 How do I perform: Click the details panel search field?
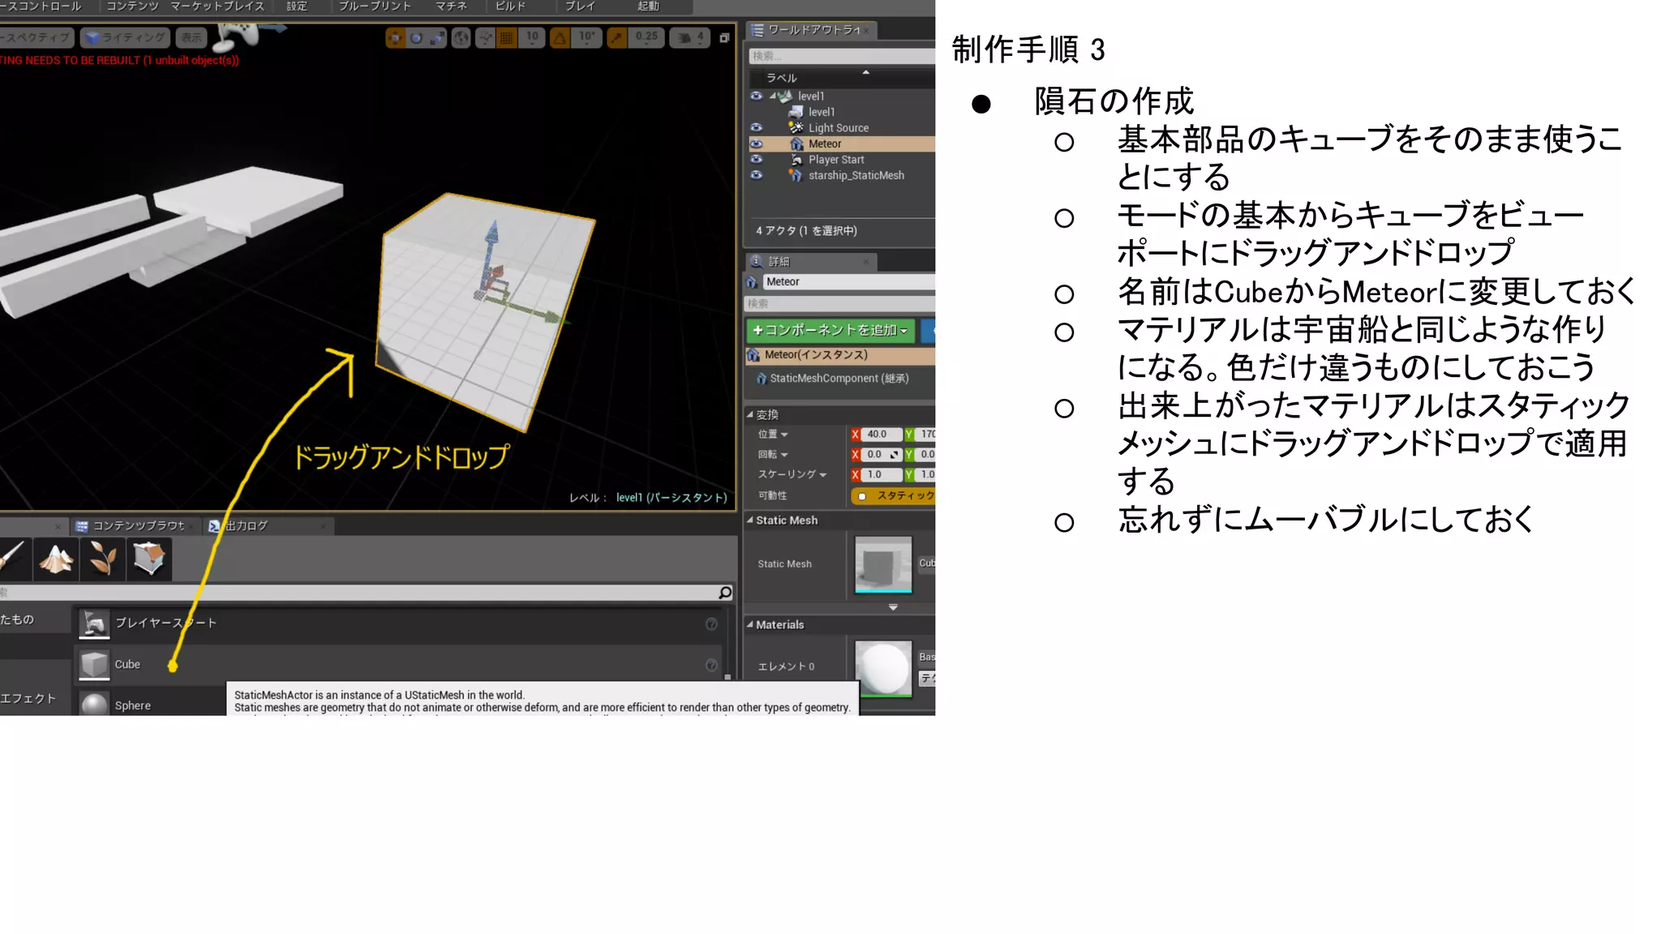pyautogui.click(x=839, y=303)
